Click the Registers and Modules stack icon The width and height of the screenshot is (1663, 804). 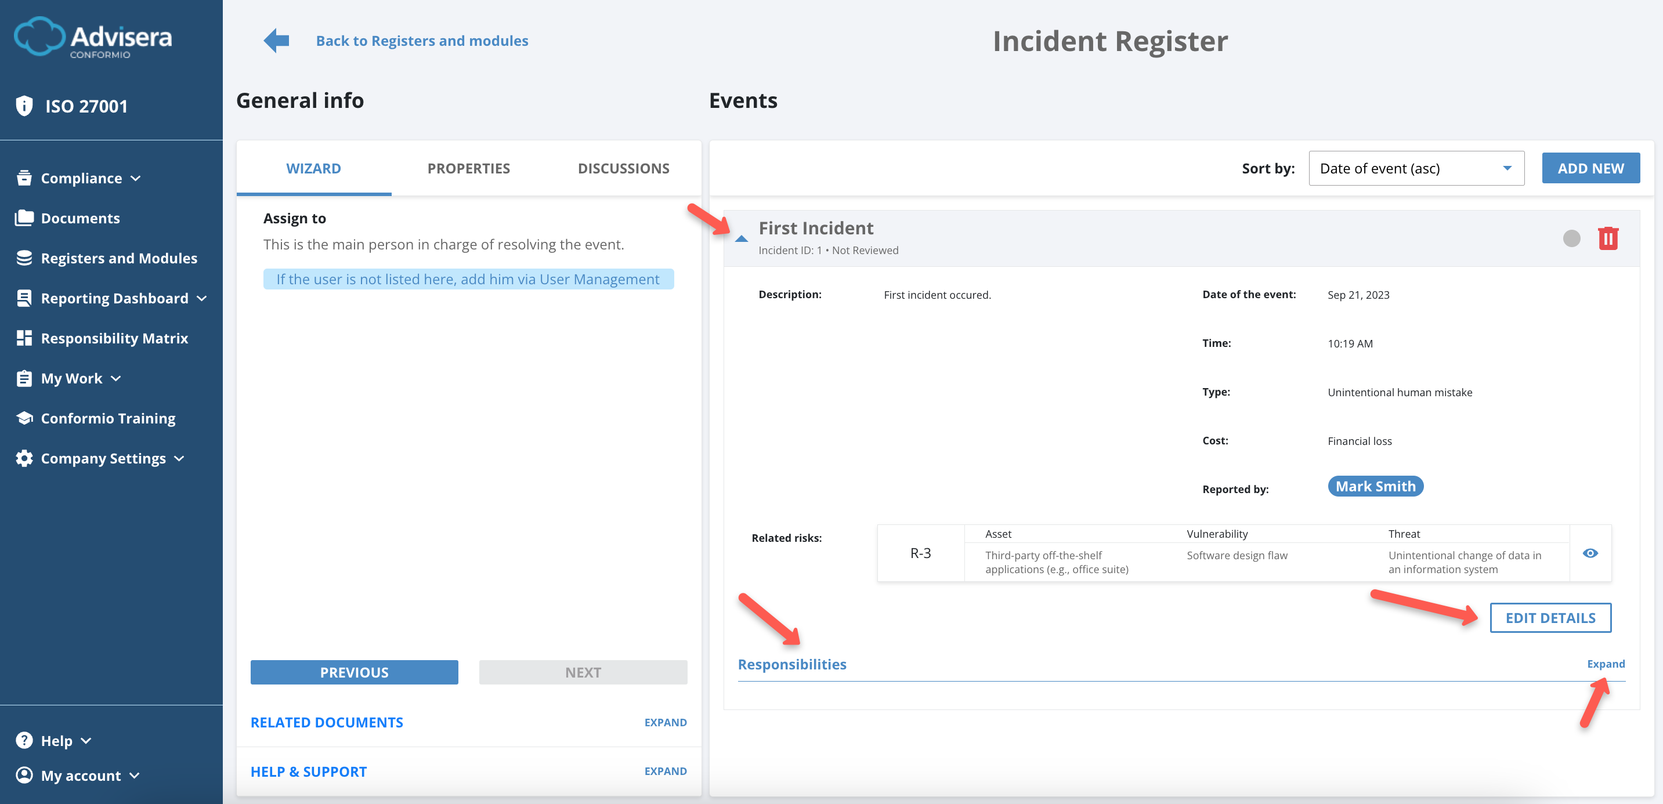[x=24, y=258]
